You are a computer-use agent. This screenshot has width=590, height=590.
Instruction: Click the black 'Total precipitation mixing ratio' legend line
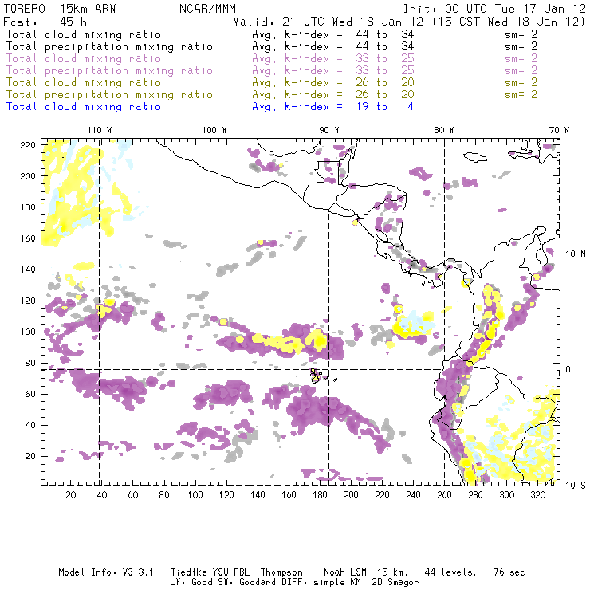tap(109, 47)
